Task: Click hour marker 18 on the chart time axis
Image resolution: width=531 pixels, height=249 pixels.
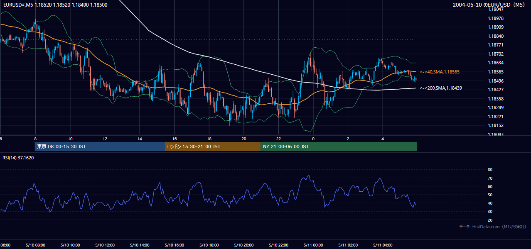Action: (209, 139)
